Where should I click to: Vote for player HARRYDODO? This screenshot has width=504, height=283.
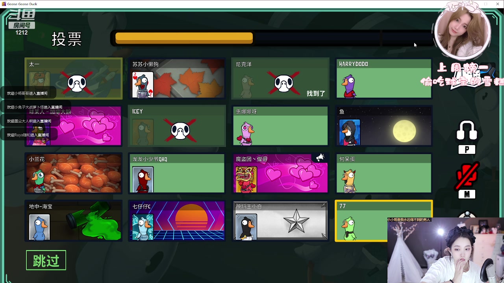[384, 79]
